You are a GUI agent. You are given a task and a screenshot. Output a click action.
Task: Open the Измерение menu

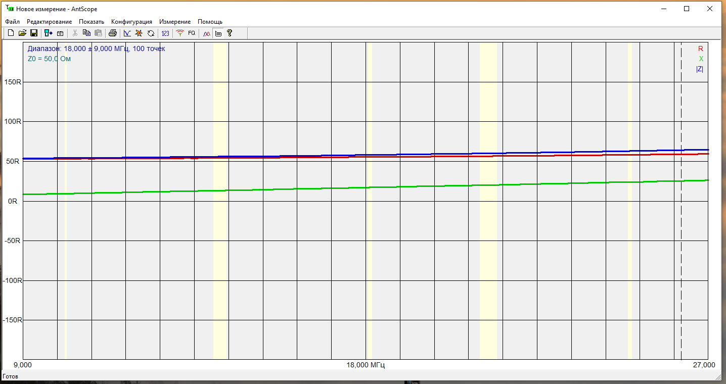point(175,22)
